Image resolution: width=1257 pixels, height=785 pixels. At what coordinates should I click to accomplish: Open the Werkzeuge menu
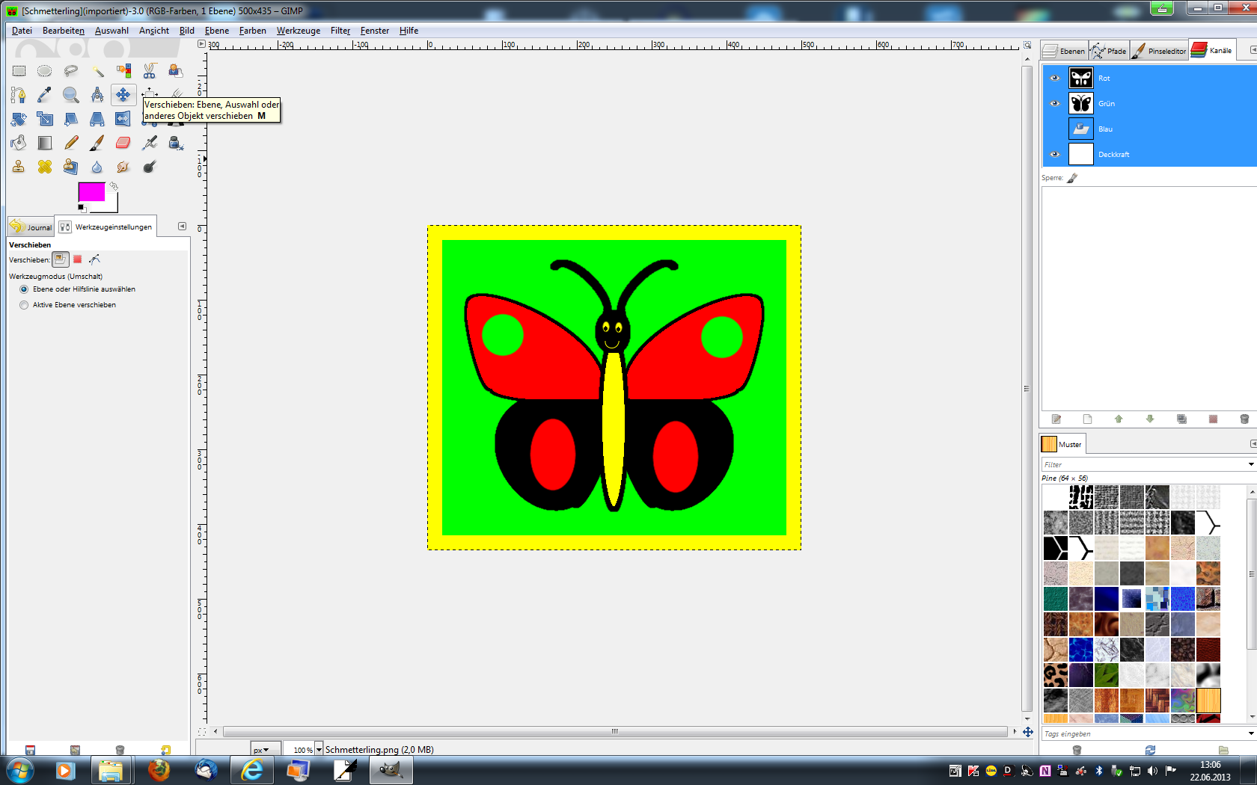pyautogui.click(x=299, y=31)
